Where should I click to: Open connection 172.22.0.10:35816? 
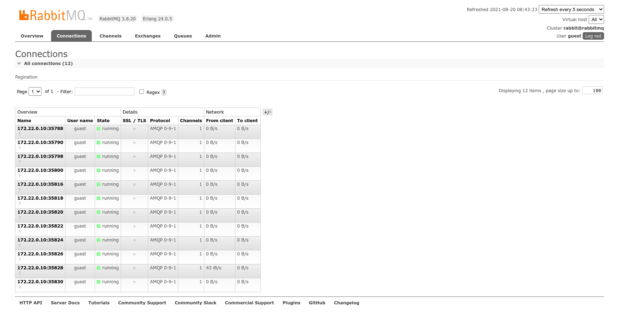point(40,184)
